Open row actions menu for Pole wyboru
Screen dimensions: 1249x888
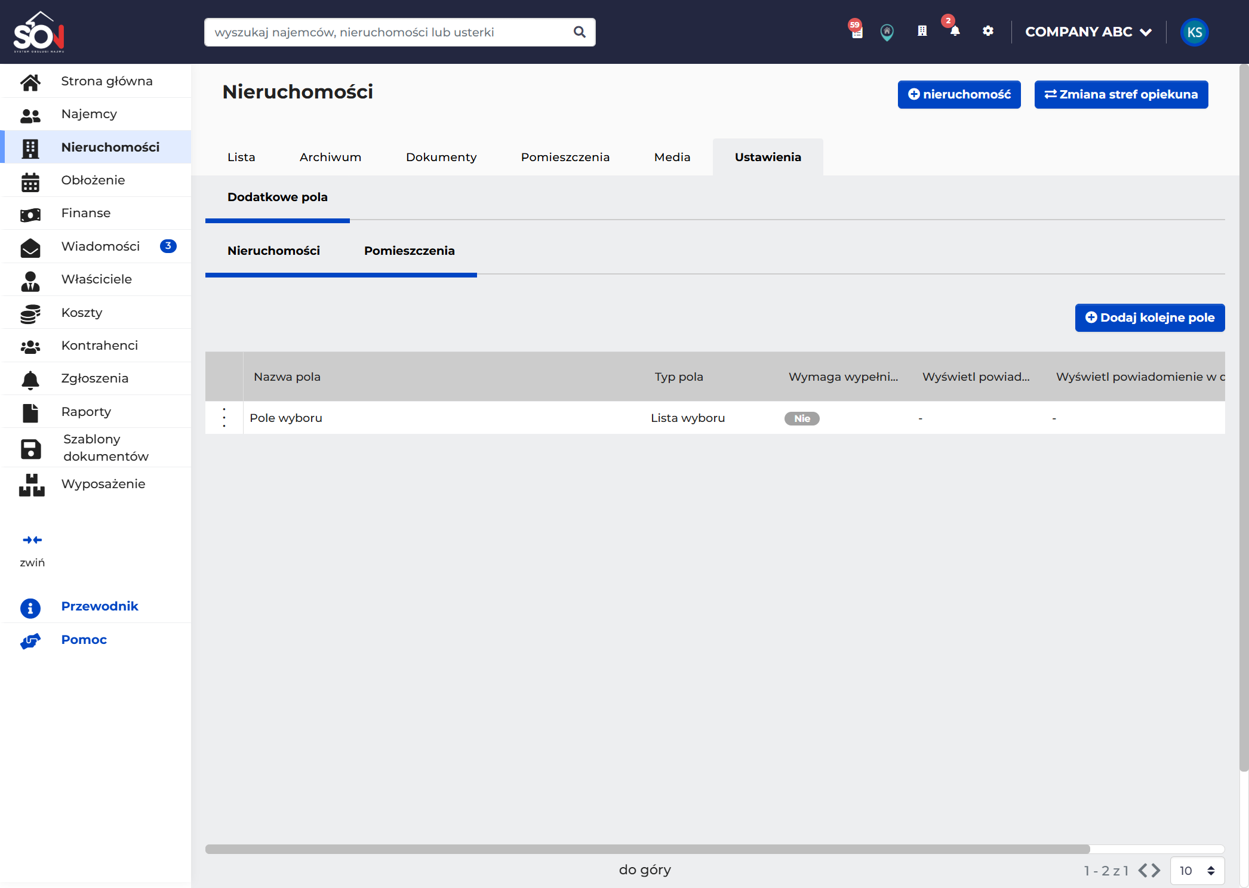coord(224,418)
